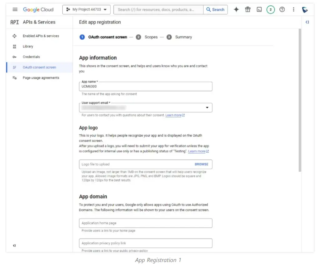
Task: Click the App domain heading
Action: [93, 196]
